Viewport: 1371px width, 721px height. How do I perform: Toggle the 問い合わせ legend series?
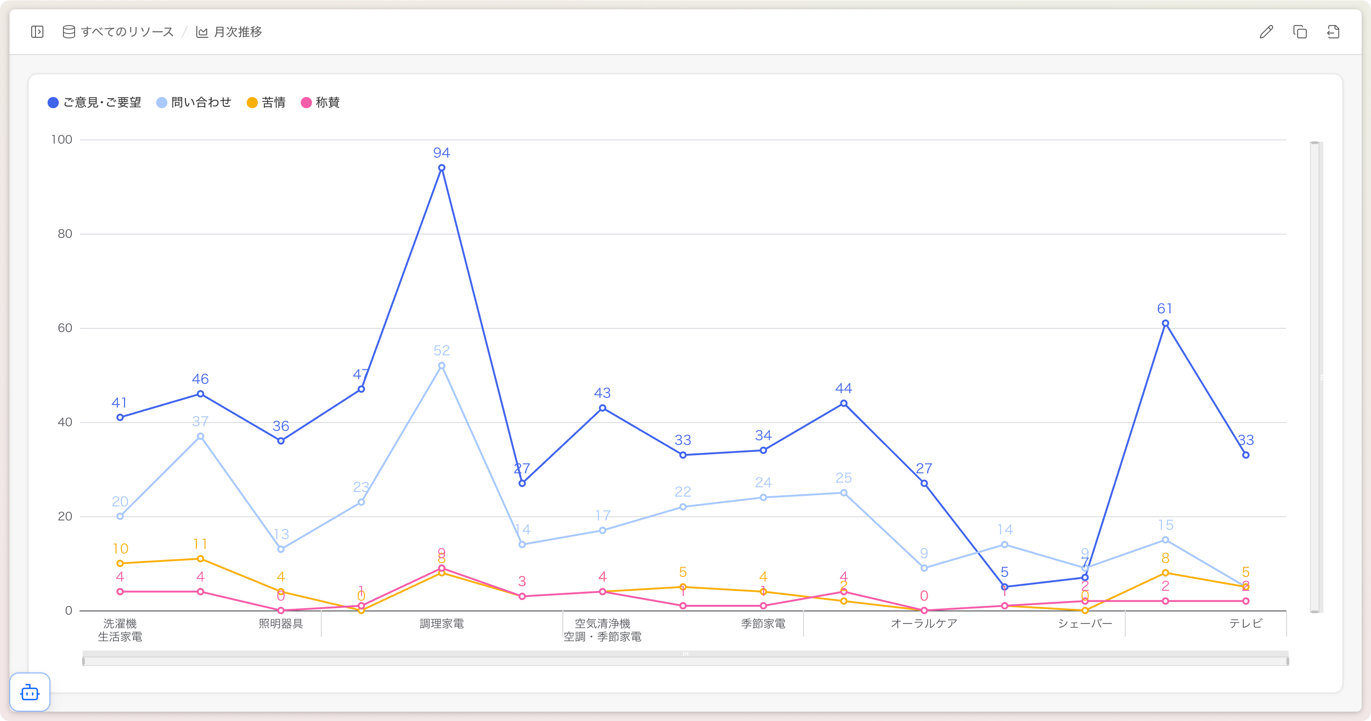click(201, 102)
